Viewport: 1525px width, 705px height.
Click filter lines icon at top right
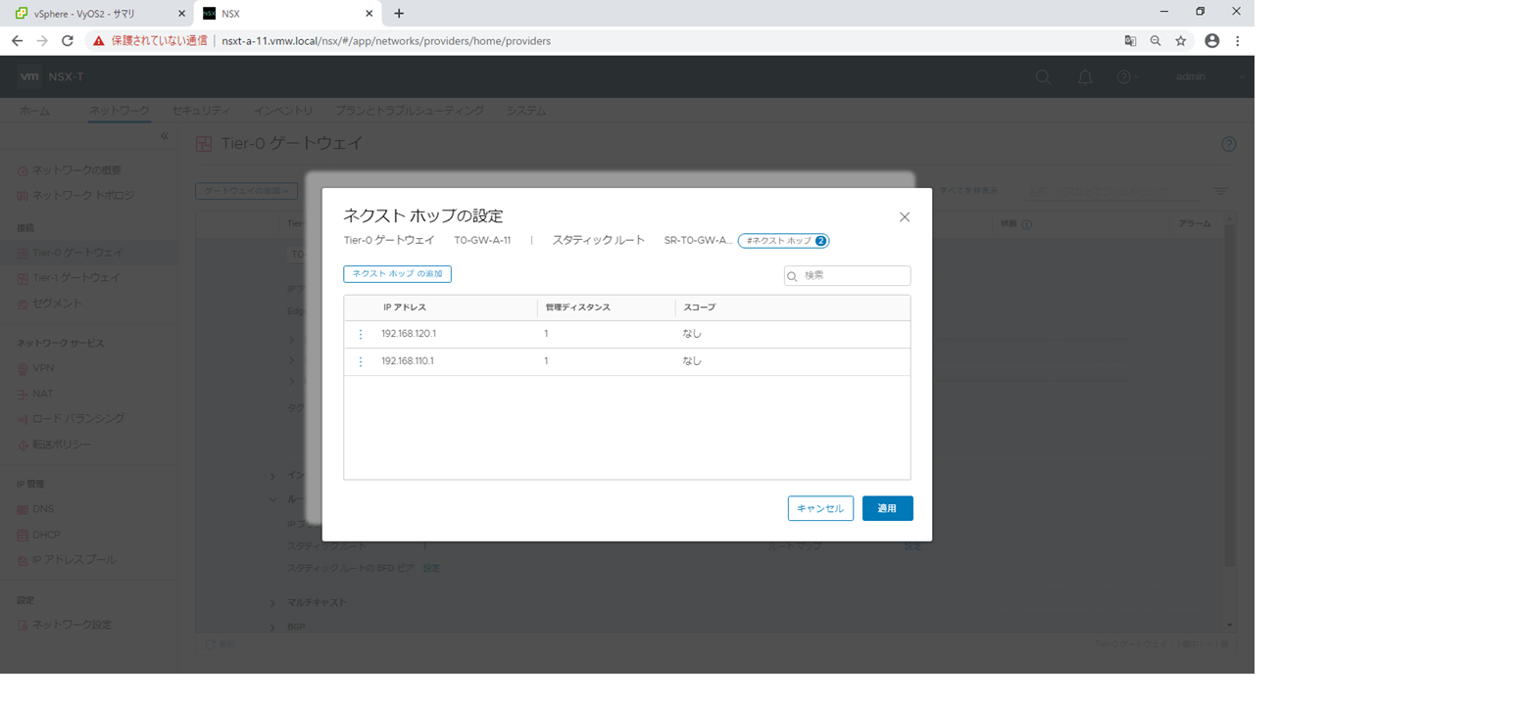(1221, 191)
